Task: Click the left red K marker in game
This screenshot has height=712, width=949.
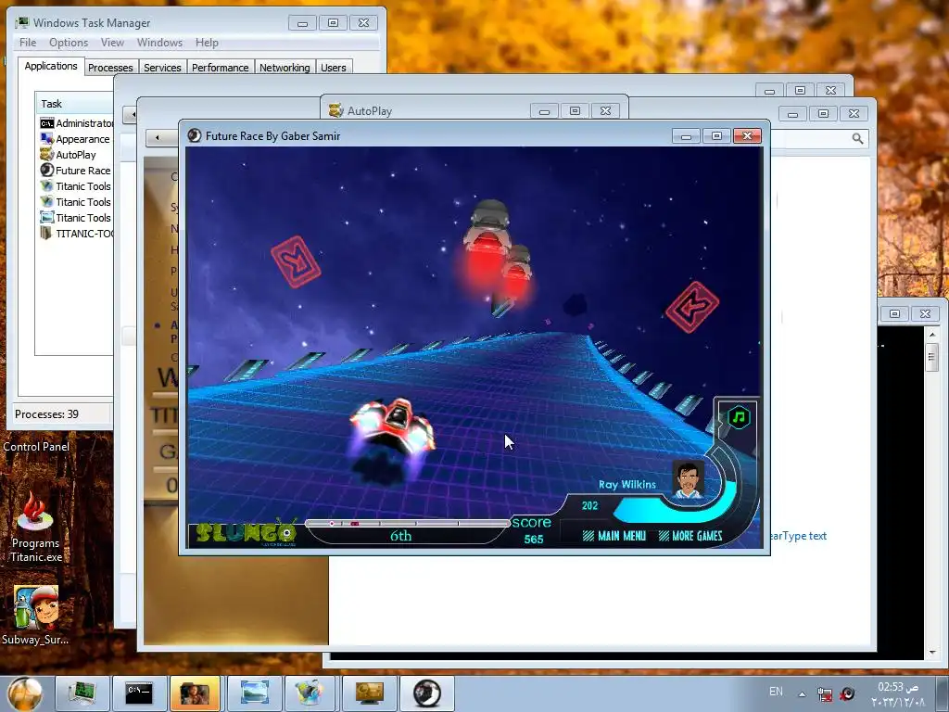Action: click(x=296, y=261)
